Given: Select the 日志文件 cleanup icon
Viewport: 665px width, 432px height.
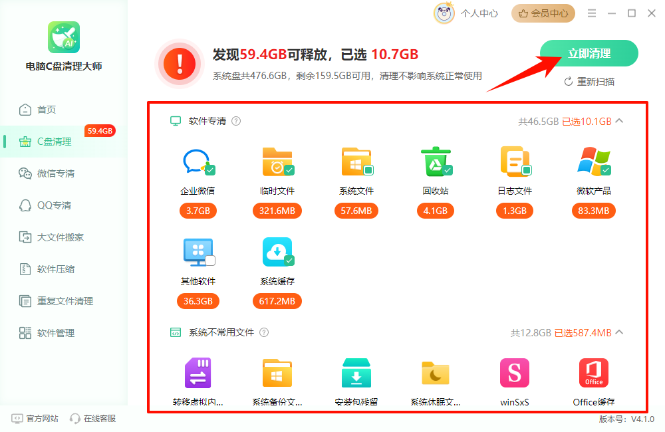Looking at the screenshot, I should (x=515, y=161).
